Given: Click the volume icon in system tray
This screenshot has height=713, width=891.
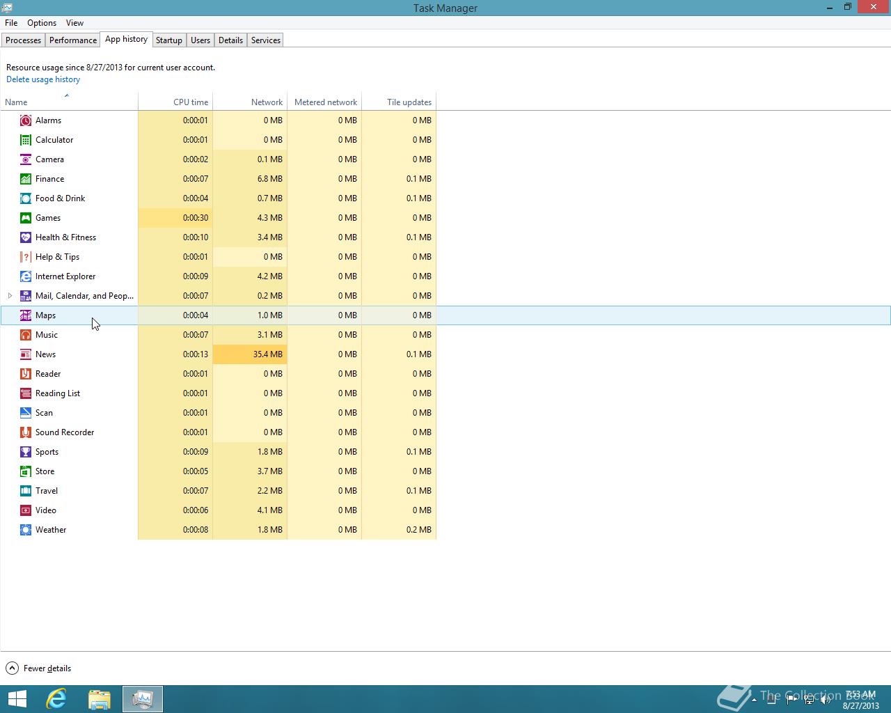Looking at the screenshot, I should [826, 700].
